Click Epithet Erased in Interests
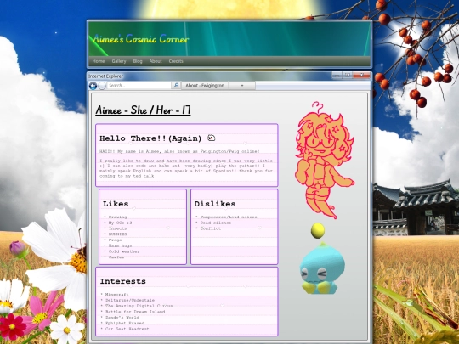 tap(125, 324)
